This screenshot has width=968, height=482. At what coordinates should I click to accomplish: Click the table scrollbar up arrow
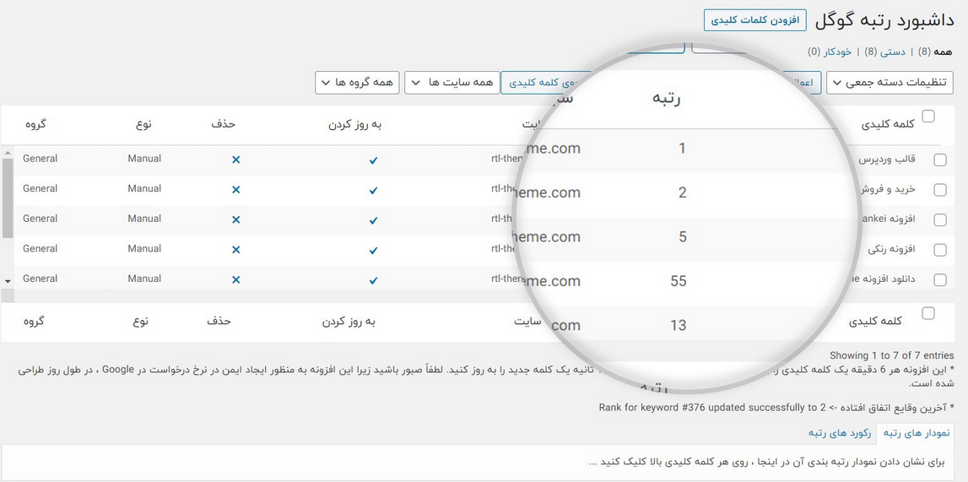click(x=8, y=152)
